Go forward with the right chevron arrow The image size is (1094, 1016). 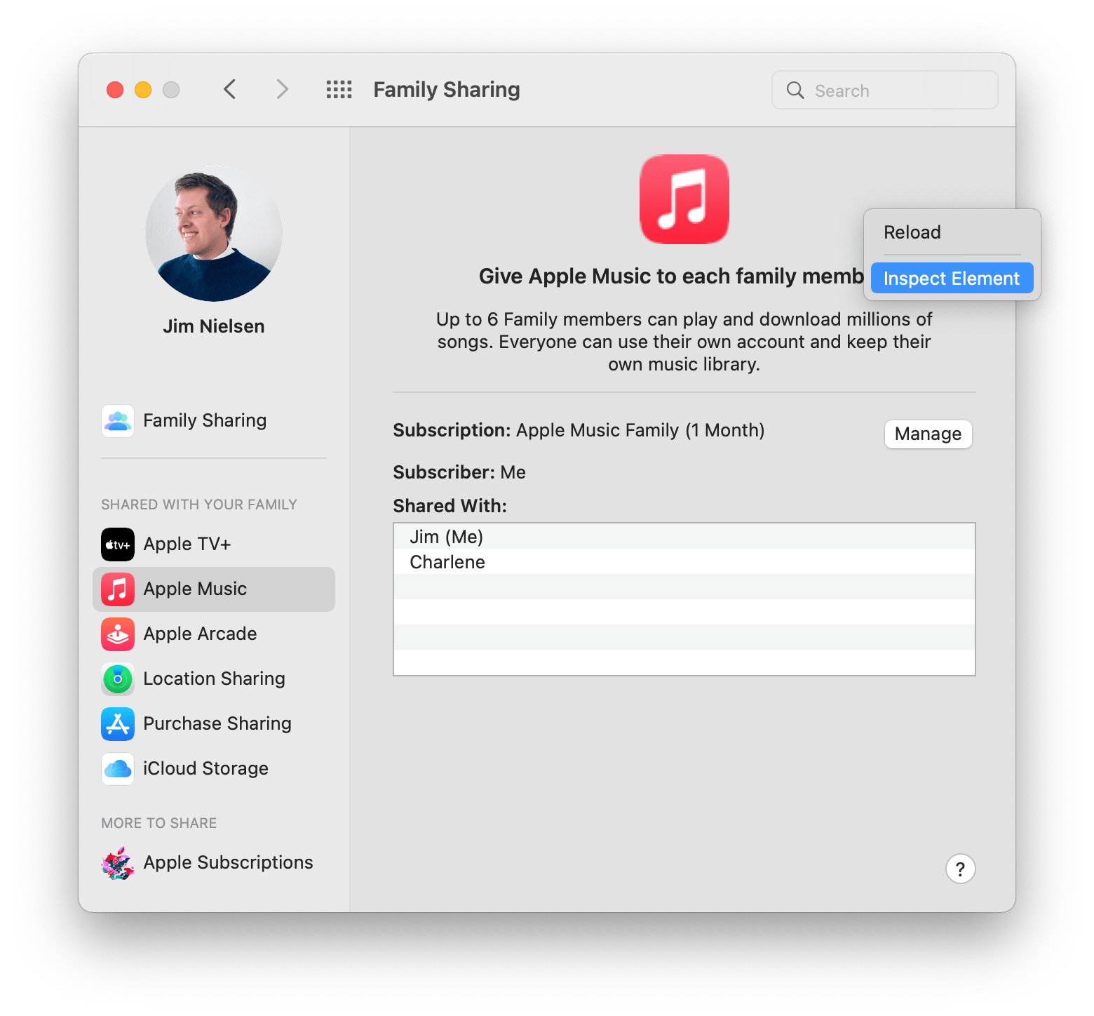coord(282,90)
